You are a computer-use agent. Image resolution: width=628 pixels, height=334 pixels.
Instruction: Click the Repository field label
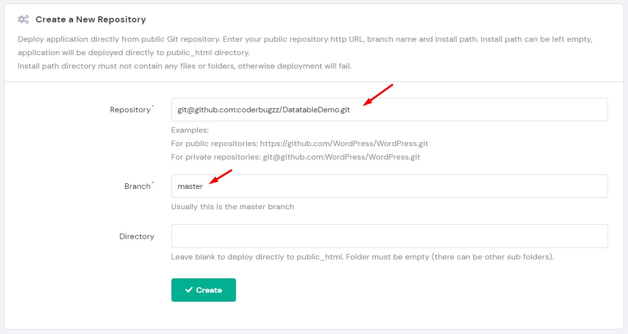(130, 109)
